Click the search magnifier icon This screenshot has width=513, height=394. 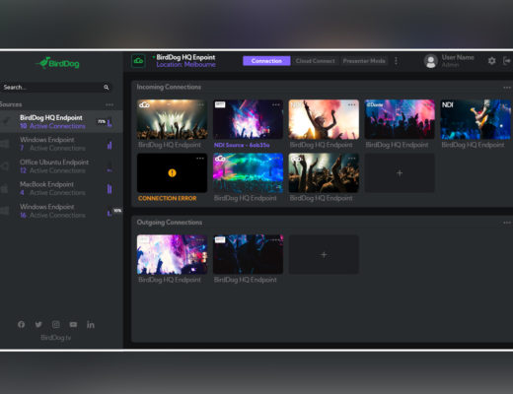[x=107, y=88]
